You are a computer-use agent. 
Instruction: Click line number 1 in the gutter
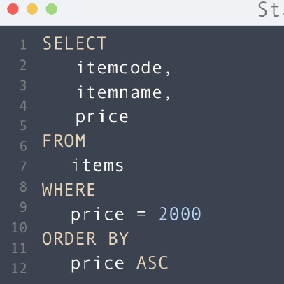23,45
